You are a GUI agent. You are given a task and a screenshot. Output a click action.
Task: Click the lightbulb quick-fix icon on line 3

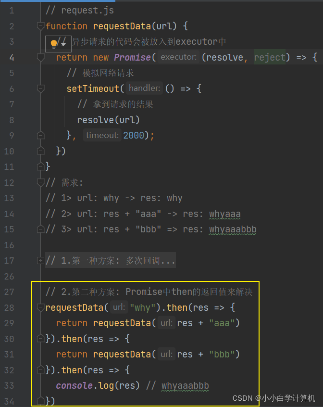point(54,44)
